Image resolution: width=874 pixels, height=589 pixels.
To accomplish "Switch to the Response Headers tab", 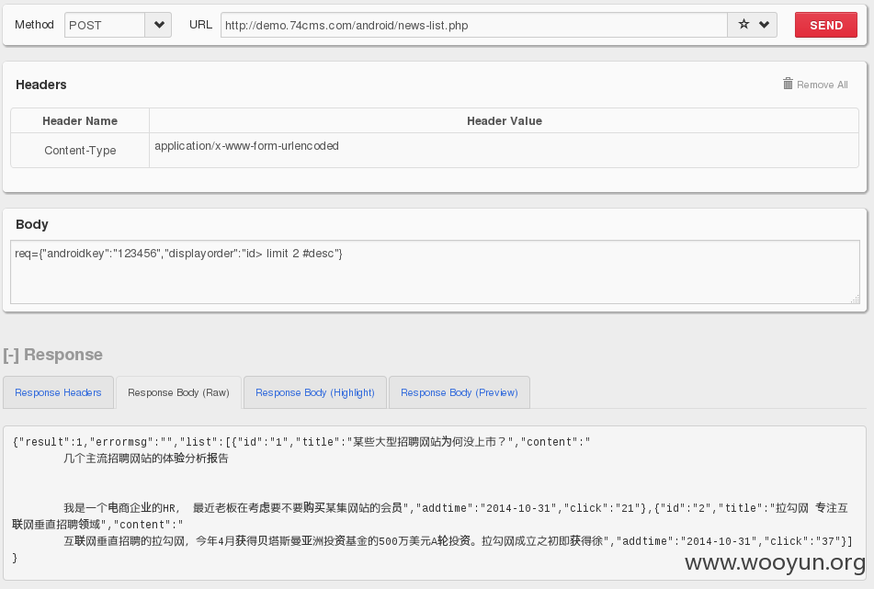I will (58, 392).
